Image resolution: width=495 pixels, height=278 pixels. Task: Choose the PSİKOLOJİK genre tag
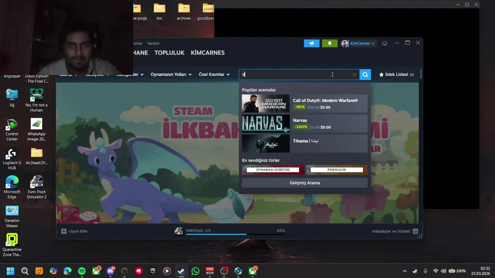[336, 170]
